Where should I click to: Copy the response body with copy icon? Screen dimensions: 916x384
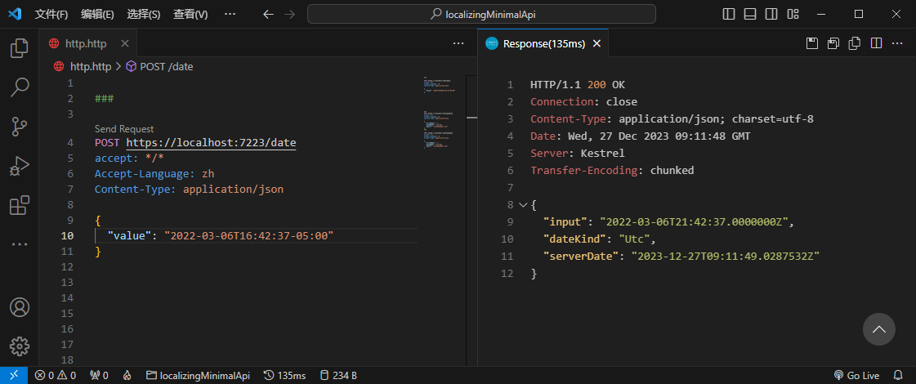(855, 43)
